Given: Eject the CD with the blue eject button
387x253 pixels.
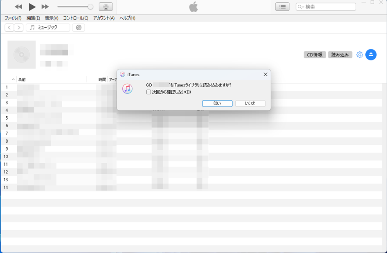Looking at the screenshot, I should pyautogui.click(x=371, y=55).
